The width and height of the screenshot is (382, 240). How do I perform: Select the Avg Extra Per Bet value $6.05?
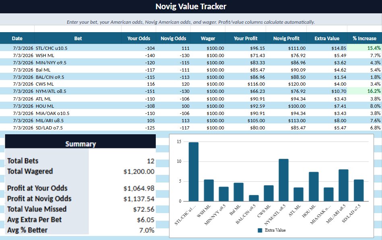pos(146,219)
